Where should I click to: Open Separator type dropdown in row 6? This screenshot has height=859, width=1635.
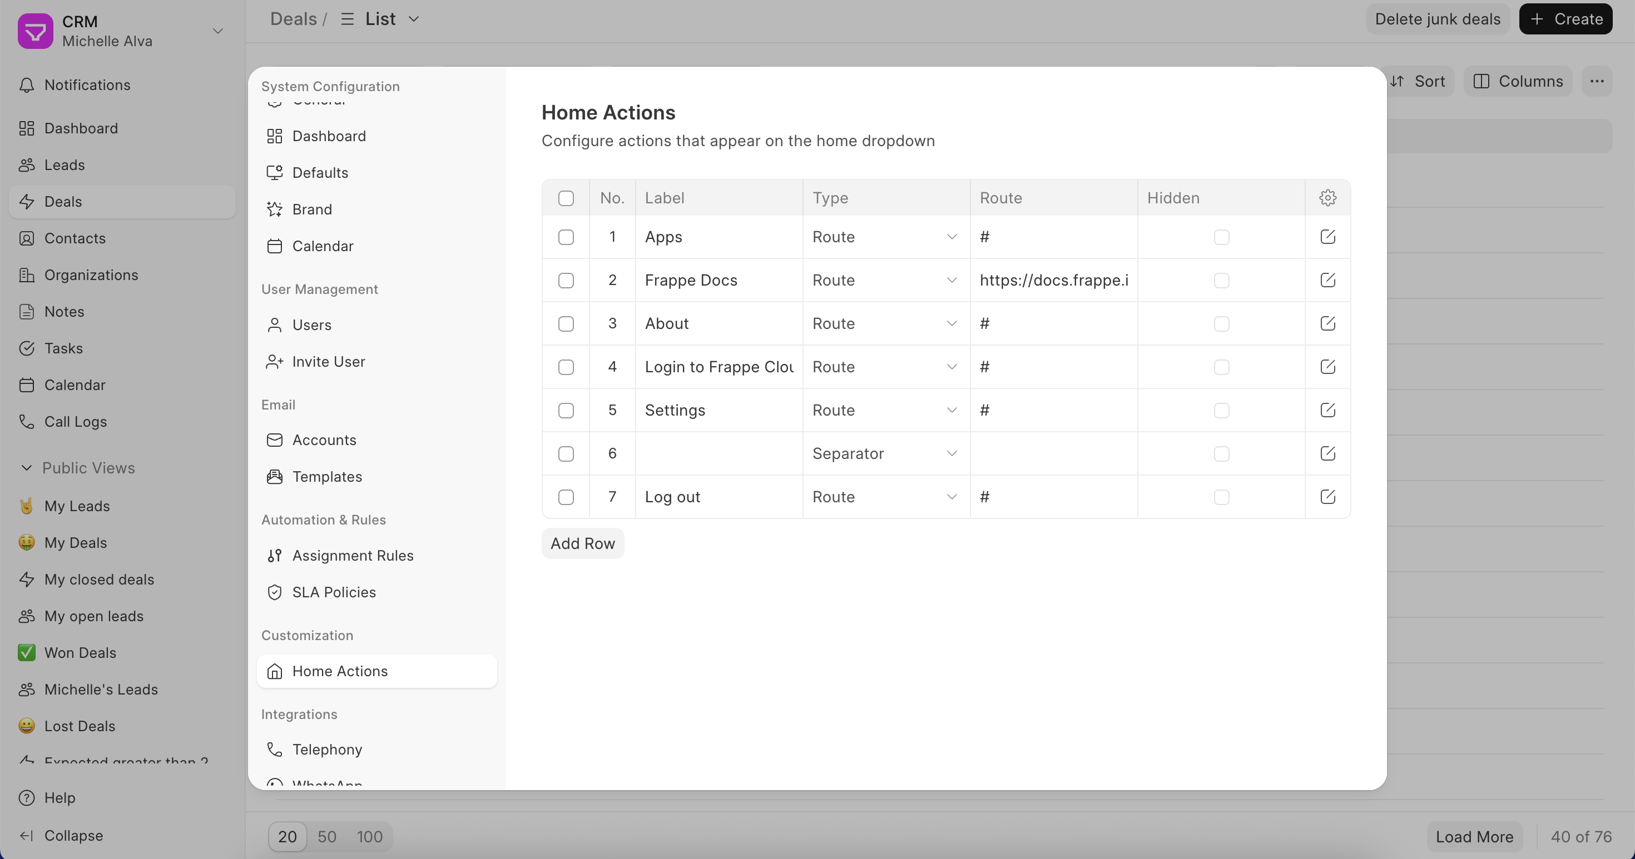(885, 453)
